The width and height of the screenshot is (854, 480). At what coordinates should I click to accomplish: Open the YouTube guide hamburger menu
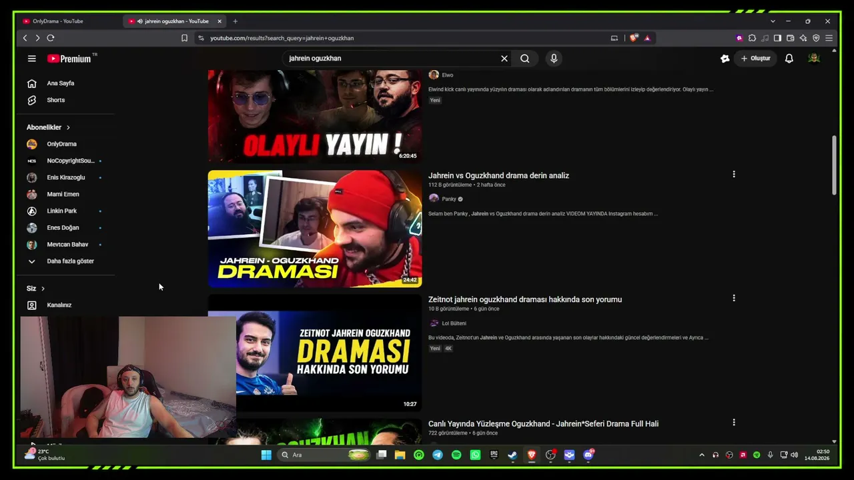tap(31, 59)
